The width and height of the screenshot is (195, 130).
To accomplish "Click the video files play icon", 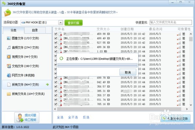I will tap(8, 57).
